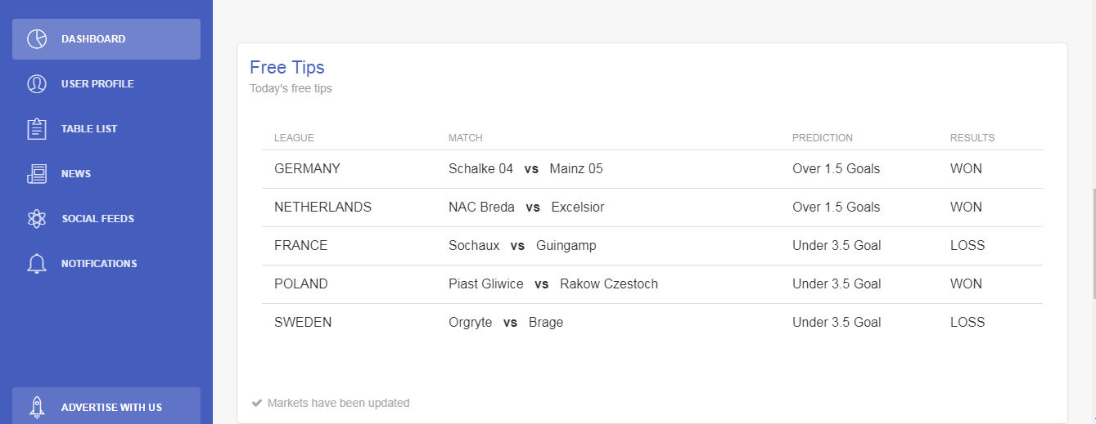Open the Dashboard menu item
The height and width of the screenshot is (424, 1096).
click(x=106, y=39)
